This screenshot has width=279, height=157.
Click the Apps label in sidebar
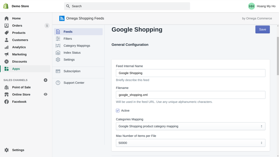pos(16,69)
